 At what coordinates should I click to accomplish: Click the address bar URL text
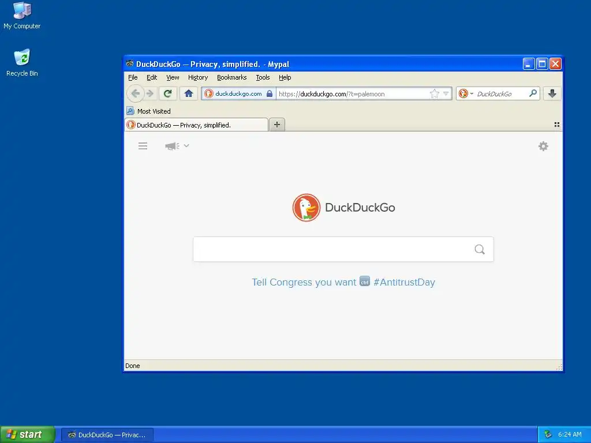pyautogui.click(x=332, y=94)
